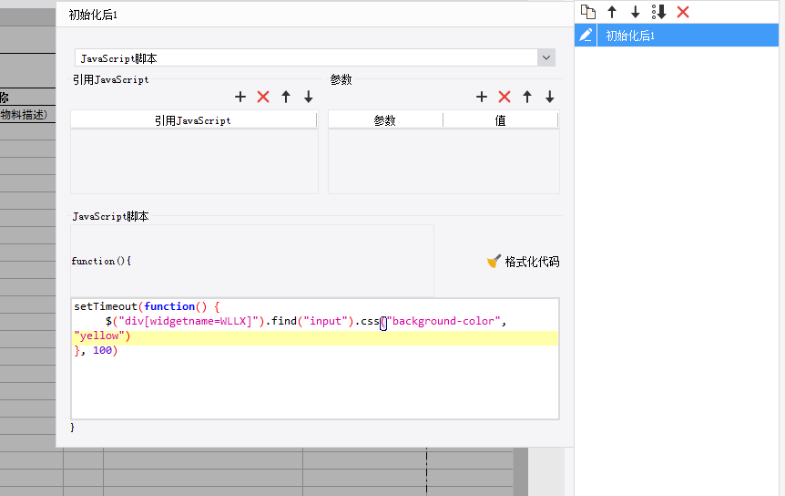This screenshot has height=496, width=785.
Task: Move event down in the right panel toolbar
Action: pos(636,12)
